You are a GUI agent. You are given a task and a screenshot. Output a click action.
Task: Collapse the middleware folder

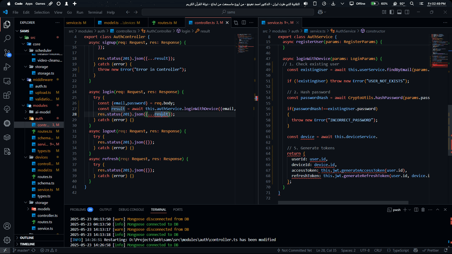tap(23, 80)
